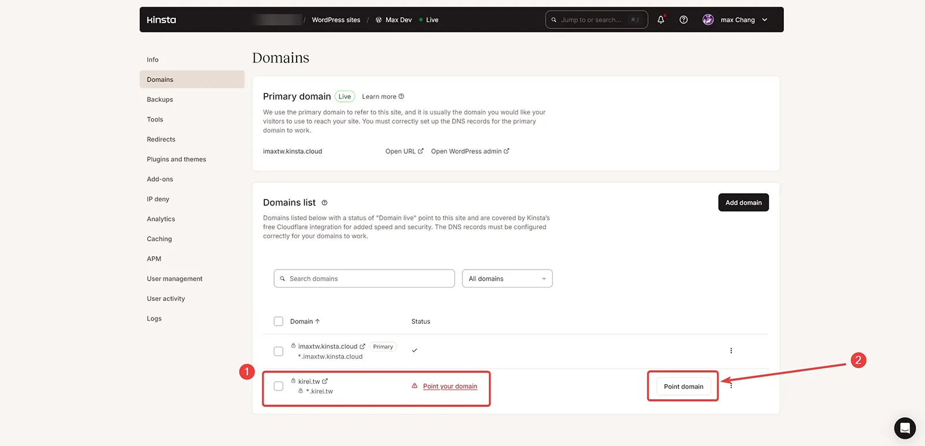This screenshot has height=446, width=925.
Task: Click max Chang's profile avatar
Action: click(708, 20)
